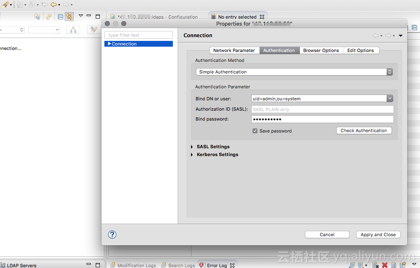Click the red X delete log icon
The image size is (420, 268).
(385, 265)
